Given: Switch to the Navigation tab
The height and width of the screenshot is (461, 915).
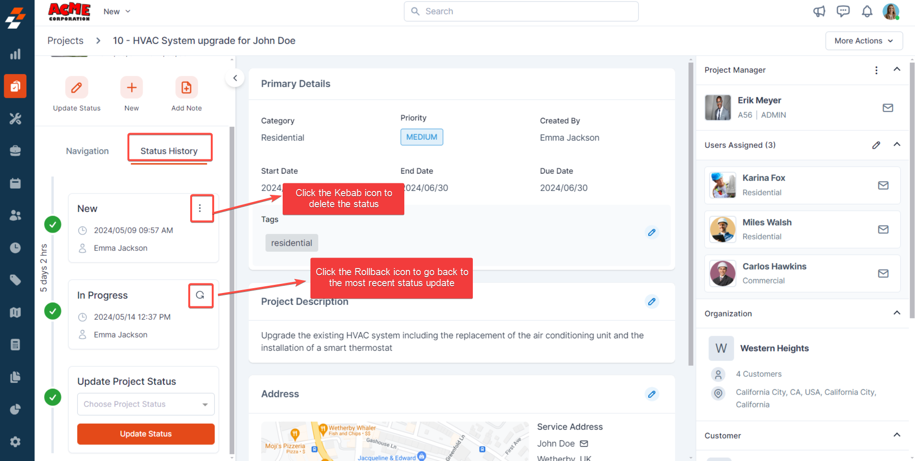Looking at the screenshot, I should pos(87,151).
